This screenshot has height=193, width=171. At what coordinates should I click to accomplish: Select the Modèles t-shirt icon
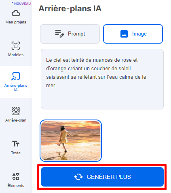(16, 46)
